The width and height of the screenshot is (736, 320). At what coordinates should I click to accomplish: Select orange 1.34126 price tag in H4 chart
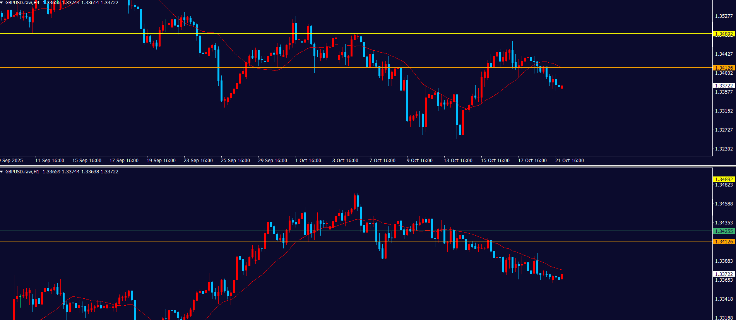pyautogui.click(x=724, y=68)
